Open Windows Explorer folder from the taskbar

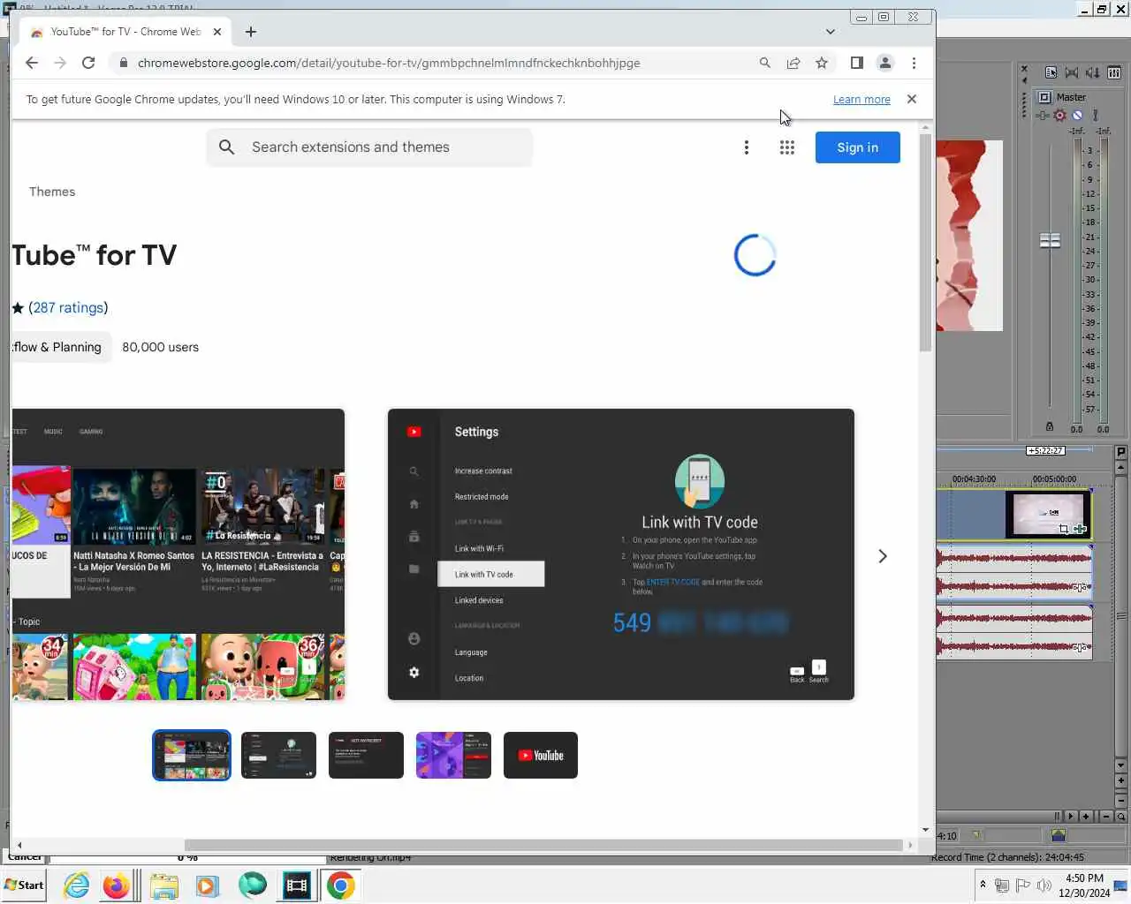coord(163,885)
